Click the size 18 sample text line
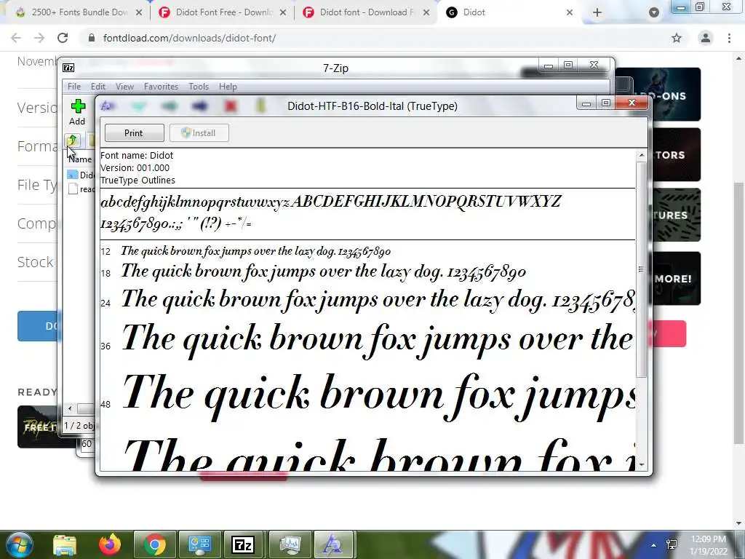The height and width of the screenshot is (559, 745). [323, 271]
